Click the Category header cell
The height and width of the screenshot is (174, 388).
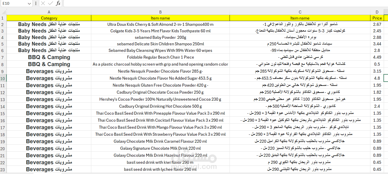[x=49, y=18]
